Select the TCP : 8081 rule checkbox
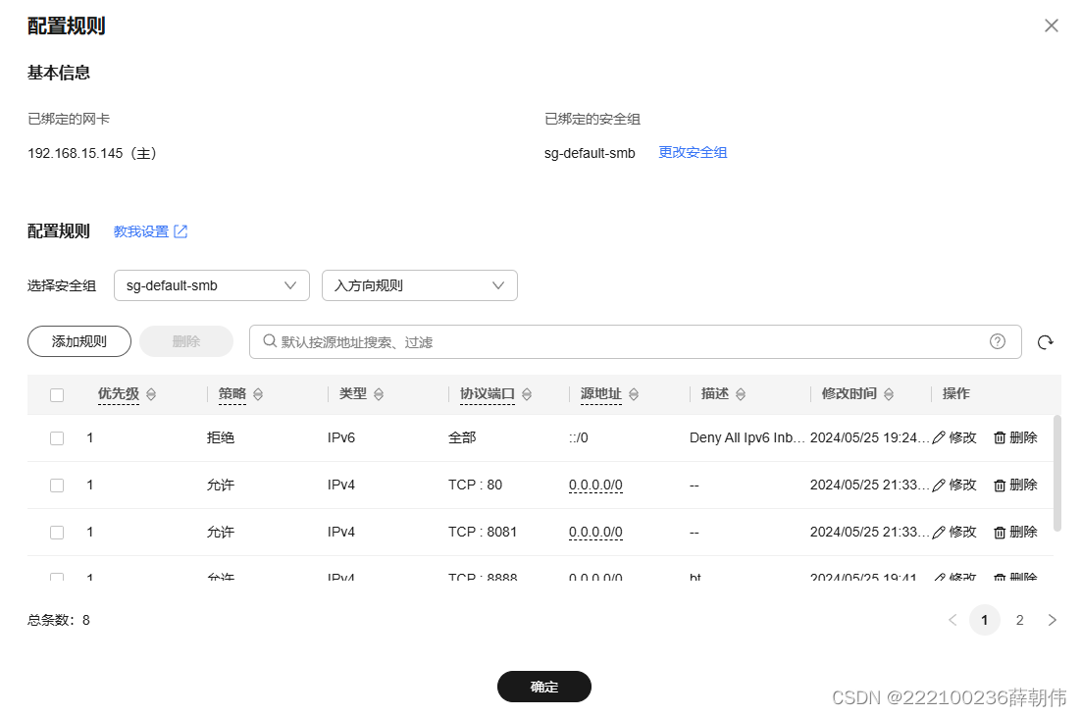The height and width of the screenshot is (716, 1081). tap(56, 532)
